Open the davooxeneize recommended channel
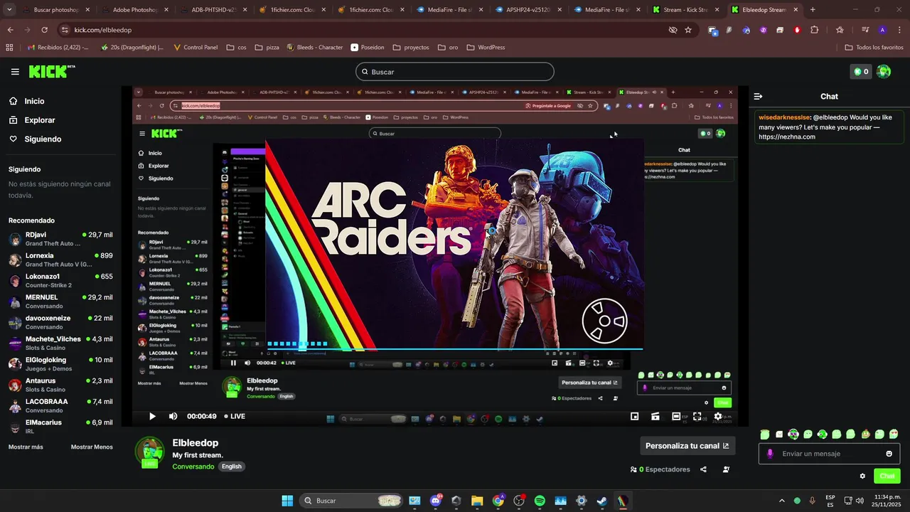 click(60, 322)
